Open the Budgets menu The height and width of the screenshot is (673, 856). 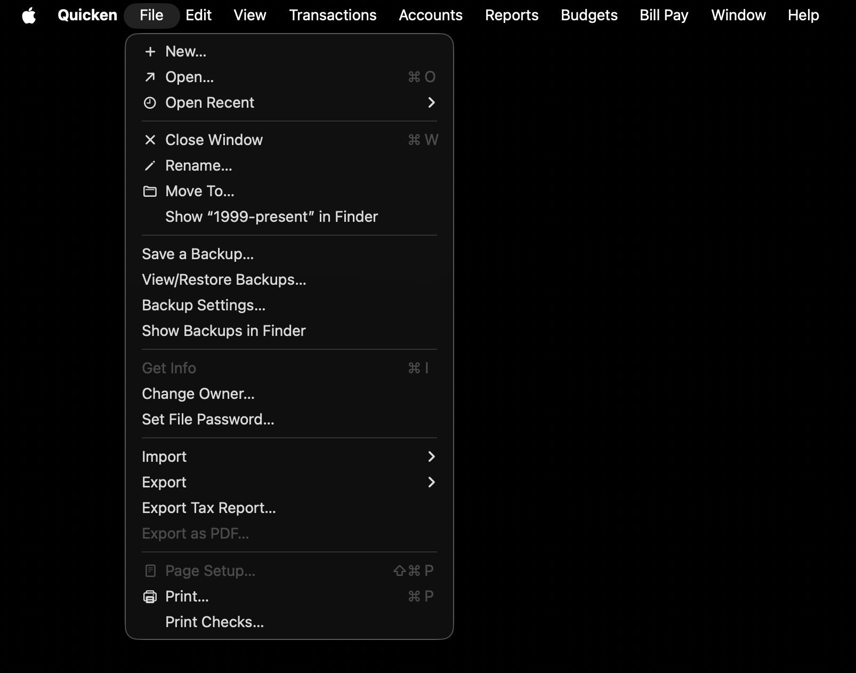pos(589,15)
